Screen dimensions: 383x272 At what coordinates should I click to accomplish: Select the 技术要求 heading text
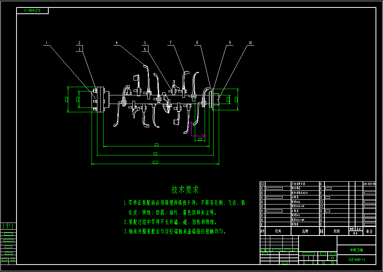[x=185, y=190]
